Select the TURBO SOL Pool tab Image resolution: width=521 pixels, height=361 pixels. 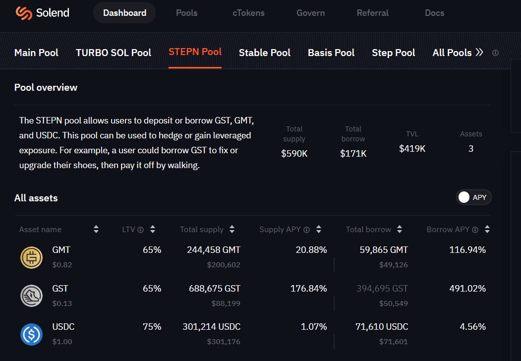[114, 53]
